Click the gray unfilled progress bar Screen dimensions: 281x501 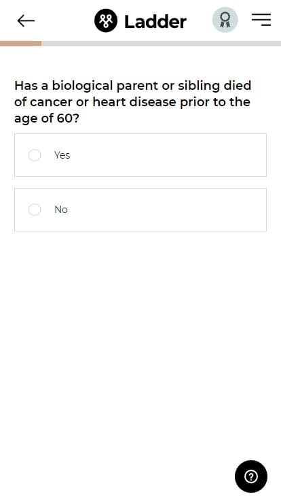(162, 44)
